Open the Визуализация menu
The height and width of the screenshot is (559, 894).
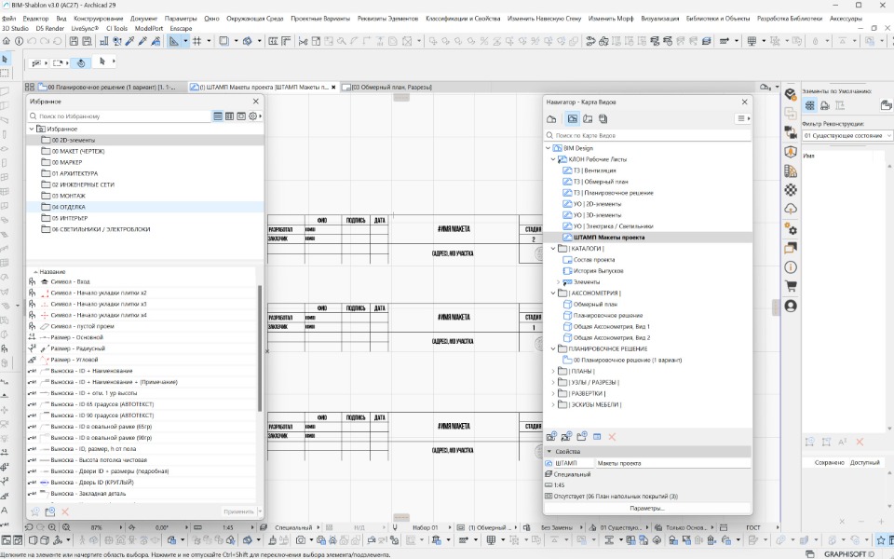tap(659, 19)
